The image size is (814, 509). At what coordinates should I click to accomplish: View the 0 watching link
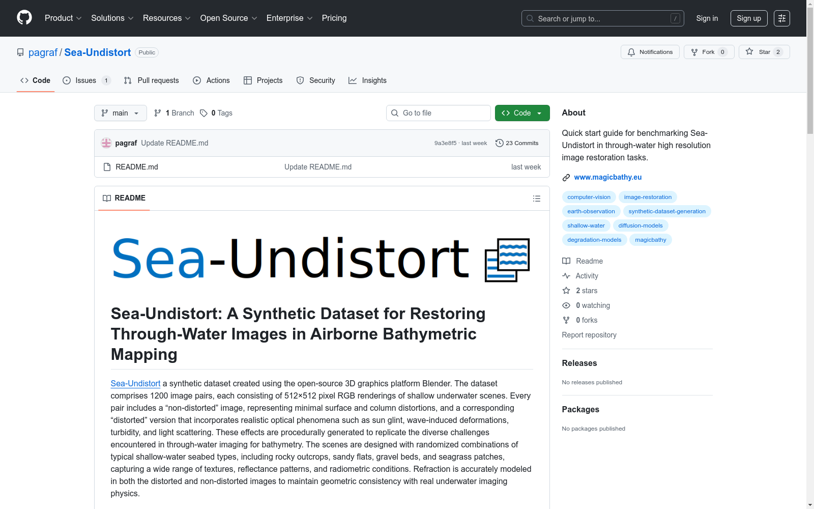586,305
